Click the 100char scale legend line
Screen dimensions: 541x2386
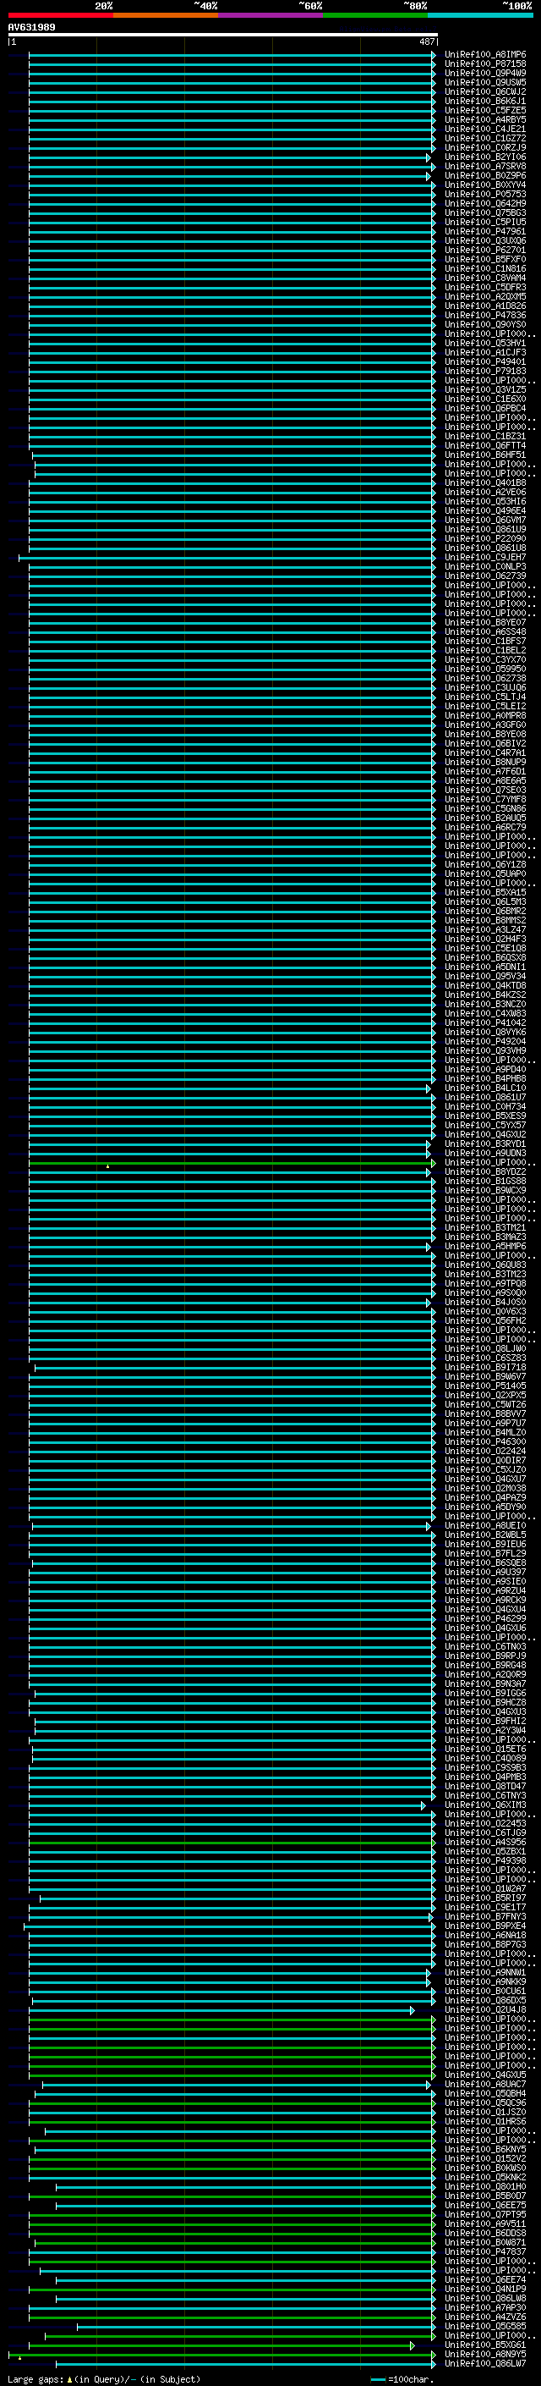[377, 2379]
